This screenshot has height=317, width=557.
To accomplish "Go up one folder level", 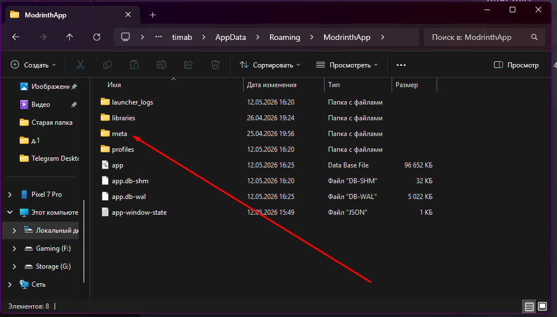I will click(70, 37).
